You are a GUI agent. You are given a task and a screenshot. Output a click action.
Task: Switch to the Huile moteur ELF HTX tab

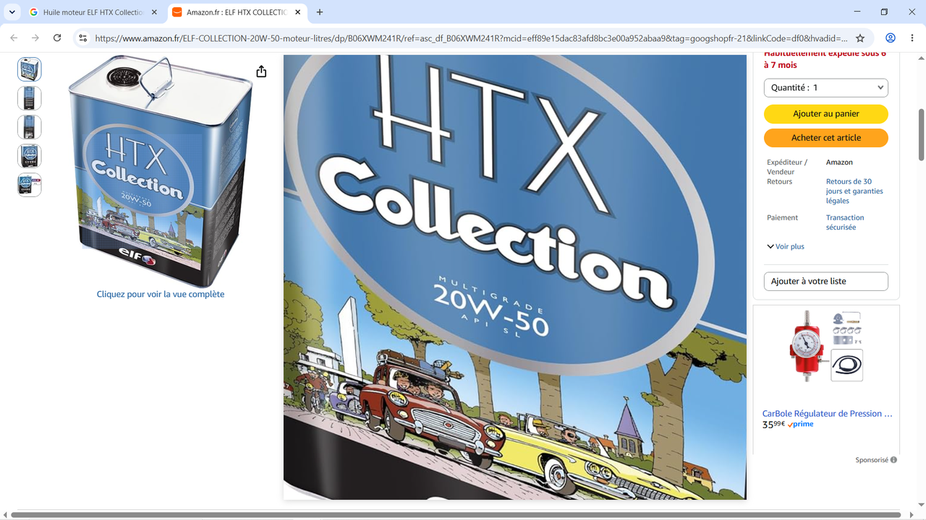coord(93,12)
